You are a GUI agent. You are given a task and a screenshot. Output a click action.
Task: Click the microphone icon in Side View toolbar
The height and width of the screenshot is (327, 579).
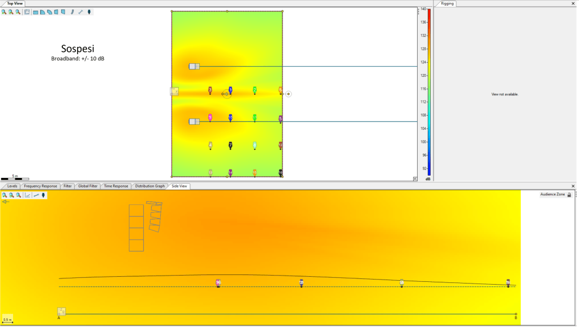coord(44,195)
